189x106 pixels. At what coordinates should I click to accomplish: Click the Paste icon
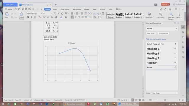coord(7,14)
